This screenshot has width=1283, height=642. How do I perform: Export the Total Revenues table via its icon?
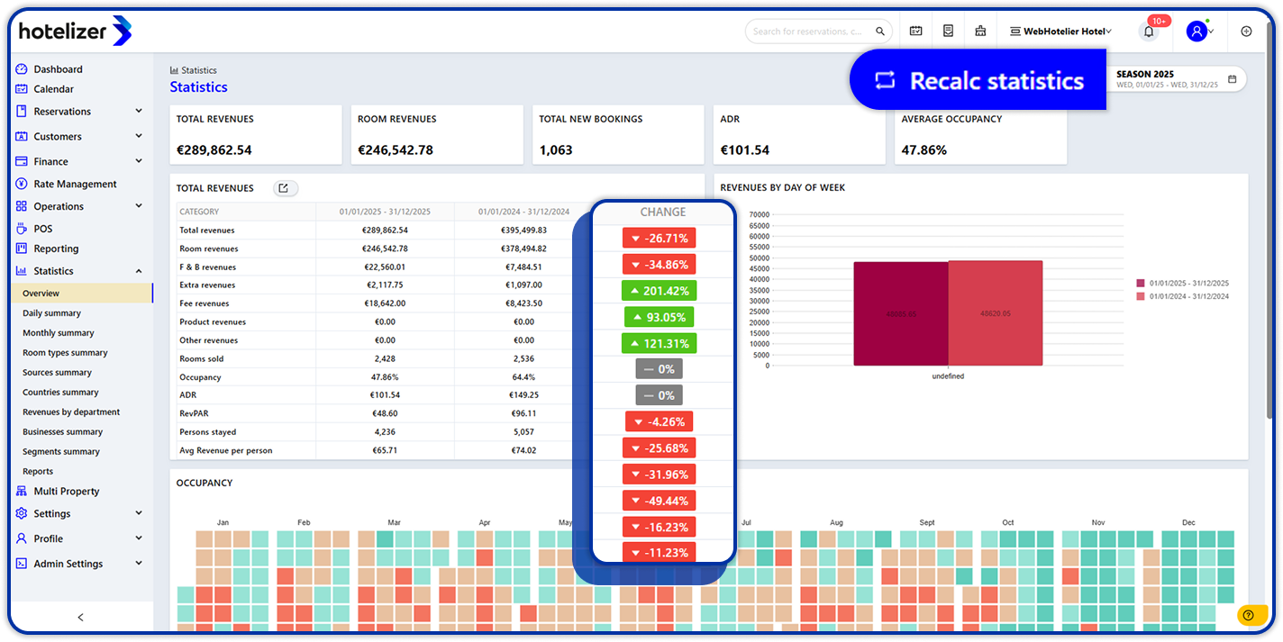click(284, 188)
